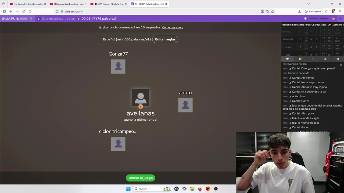Sort the scoreboard by Palabras column

coord(300,25)
